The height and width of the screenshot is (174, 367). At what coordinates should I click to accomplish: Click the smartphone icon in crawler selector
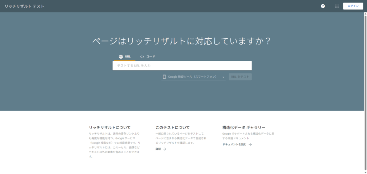[164, 77]
